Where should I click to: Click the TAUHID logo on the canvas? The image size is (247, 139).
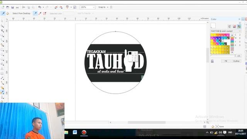click(x=115, y=63)
